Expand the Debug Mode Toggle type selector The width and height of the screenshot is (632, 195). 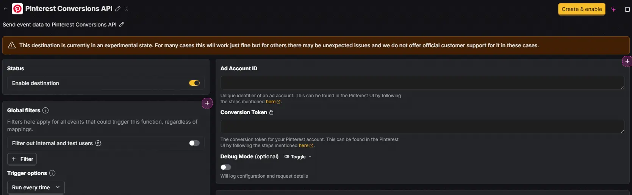[298, 156]
